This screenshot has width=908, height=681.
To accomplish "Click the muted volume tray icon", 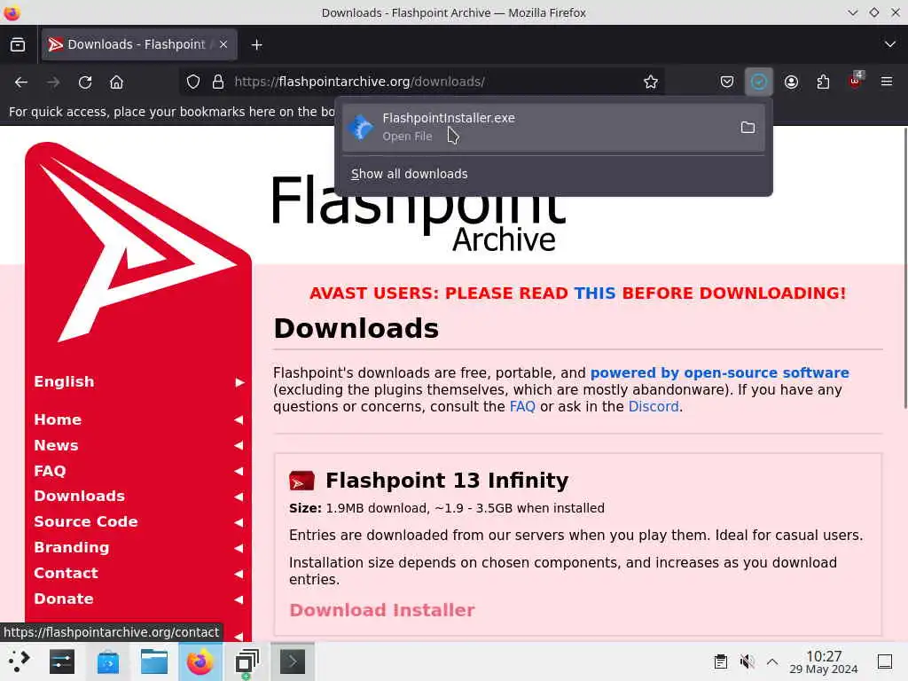I will pyautogui.click(x=747, y=661).
